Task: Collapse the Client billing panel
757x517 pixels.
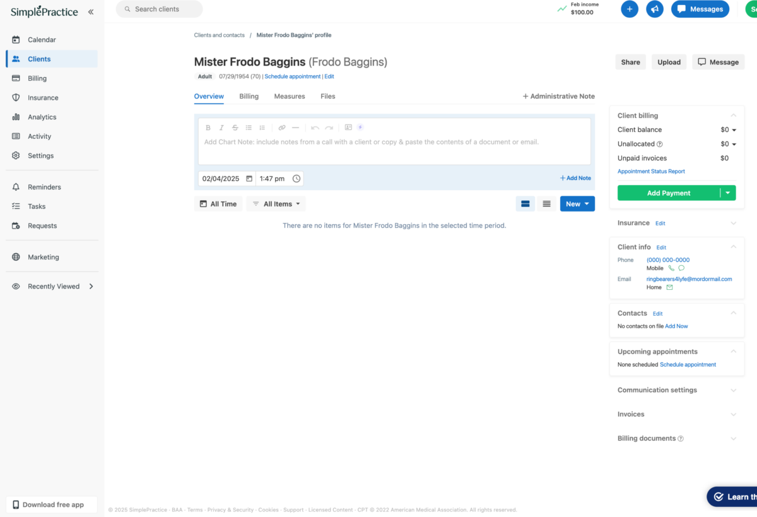Action: tap(732, 115)
